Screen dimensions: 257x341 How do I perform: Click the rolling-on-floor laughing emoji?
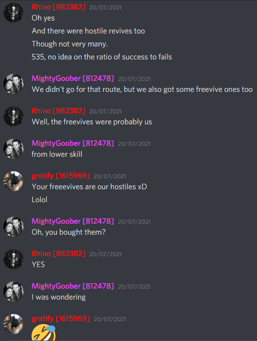point(43,333)
